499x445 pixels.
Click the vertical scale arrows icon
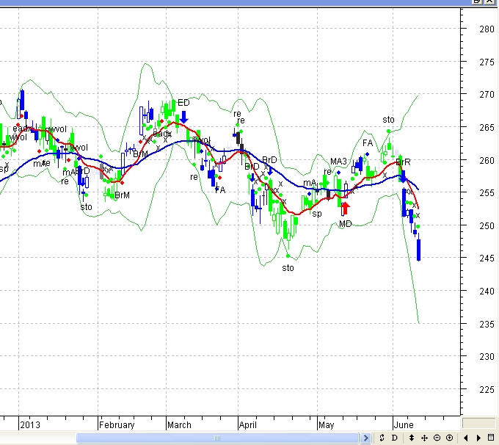(x=412, y=438)
